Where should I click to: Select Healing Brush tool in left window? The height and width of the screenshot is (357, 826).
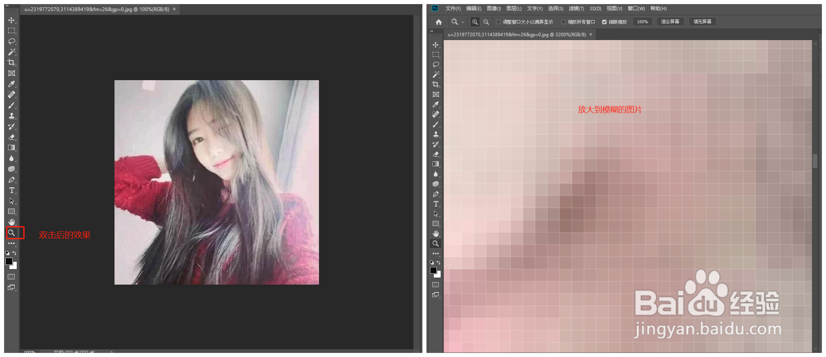[x=11, y=94]
